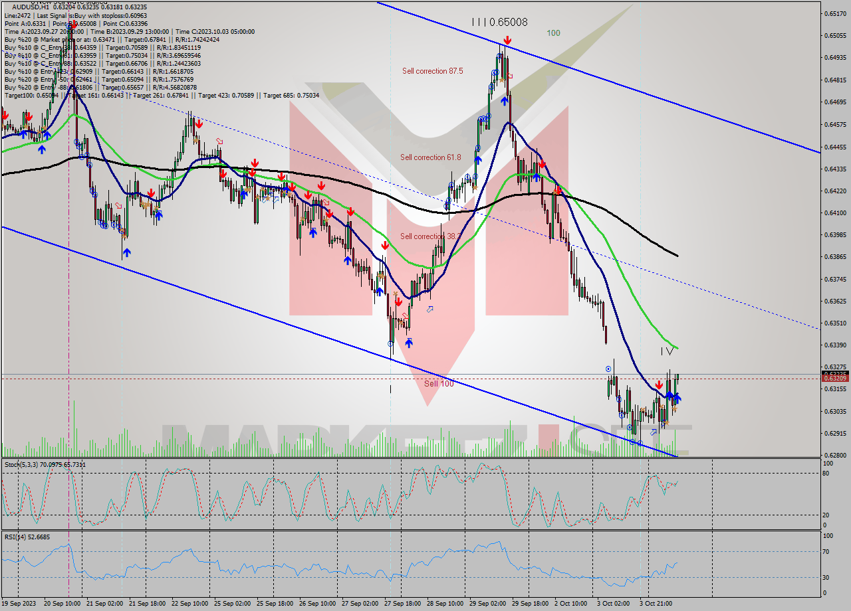Click the '19 Sep 2023' date label
The image size is (851, 611).
(x=18, y=603)
